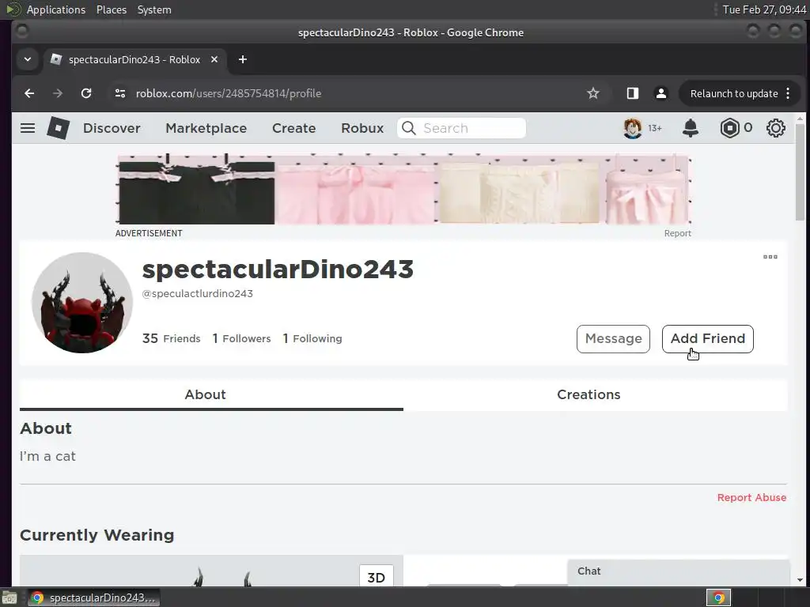Open the System menu
Viewport: 810px width, 607px height.
154,9
